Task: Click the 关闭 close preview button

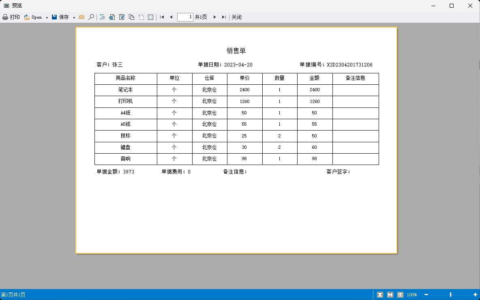Action: (x=236, y=17)
